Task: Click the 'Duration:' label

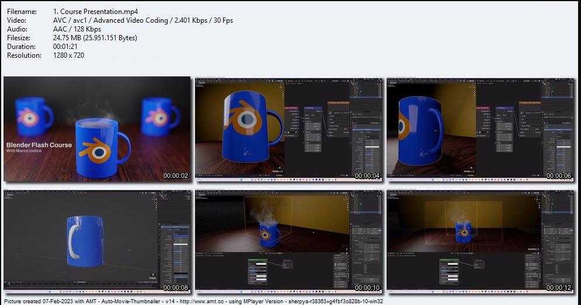Action: pyautogui.click(x=21, y=47)
